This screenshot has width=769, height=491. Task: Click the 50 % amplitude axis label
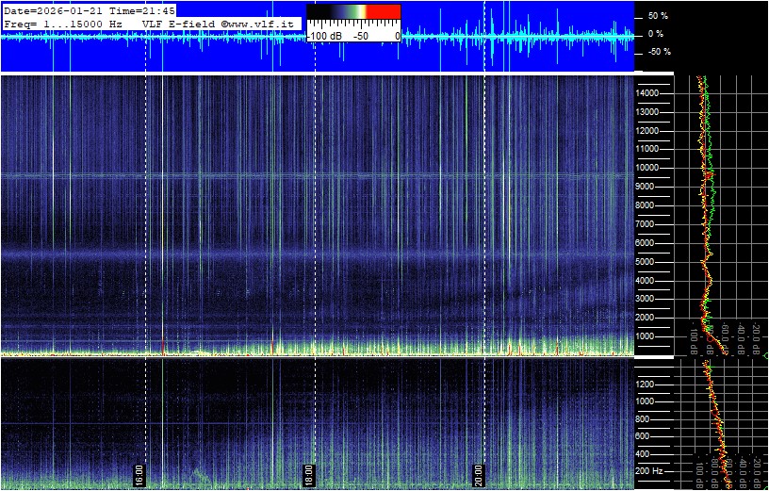(658, 16)
